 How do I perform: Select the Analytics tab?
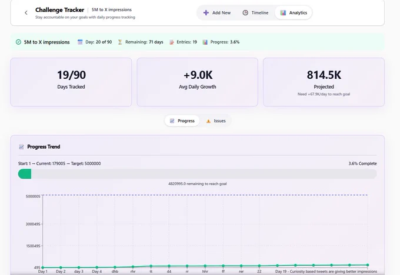point(294,13)
